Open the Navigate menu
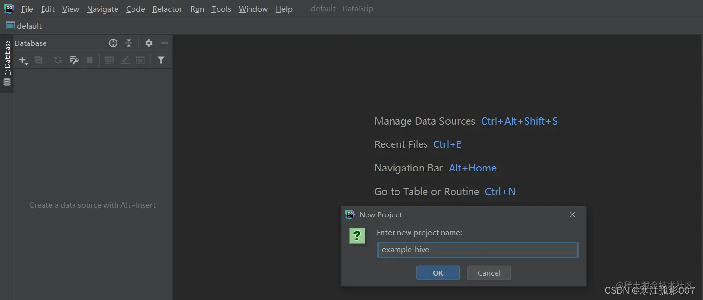This screenshot has width=703, height=300. point(103,9)
